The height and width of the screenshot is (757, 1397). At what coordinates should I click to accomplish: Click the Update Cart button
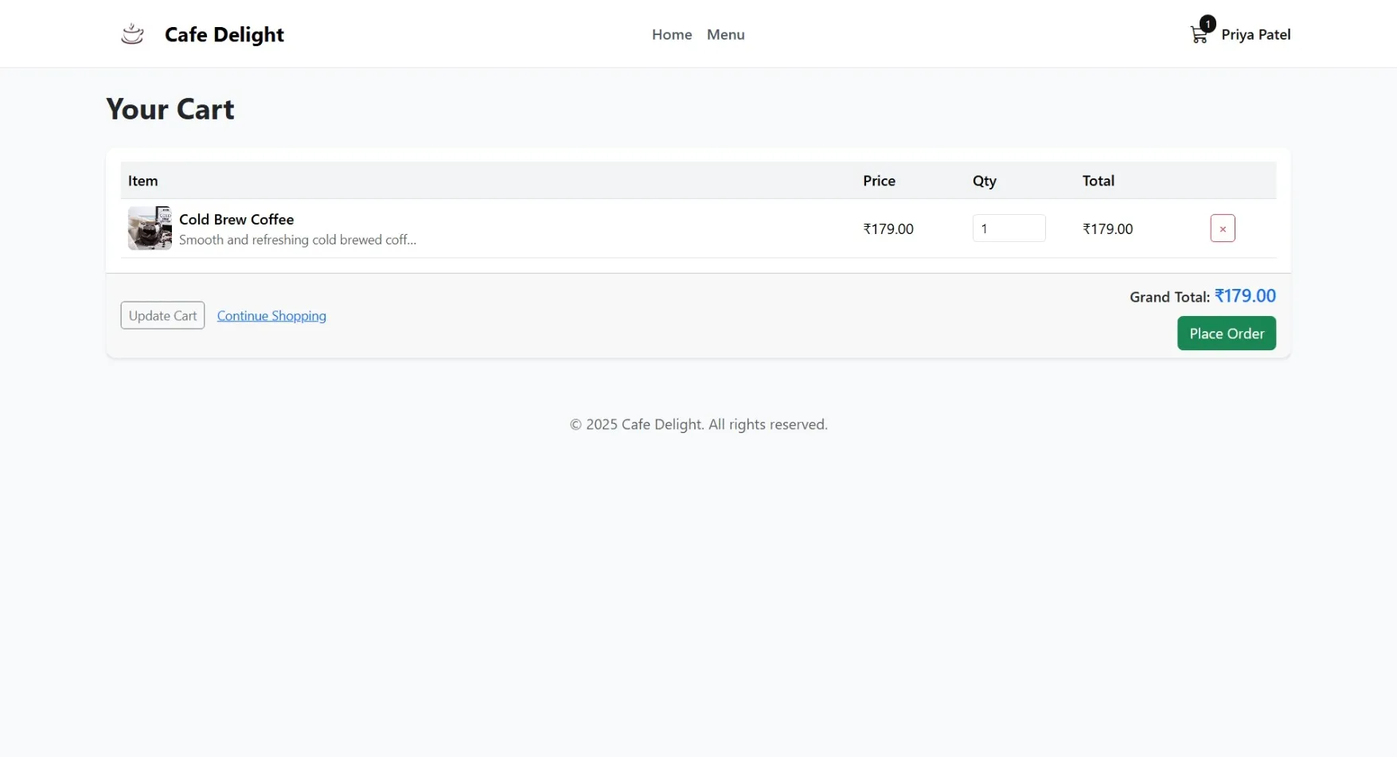[x=162, y=315]
